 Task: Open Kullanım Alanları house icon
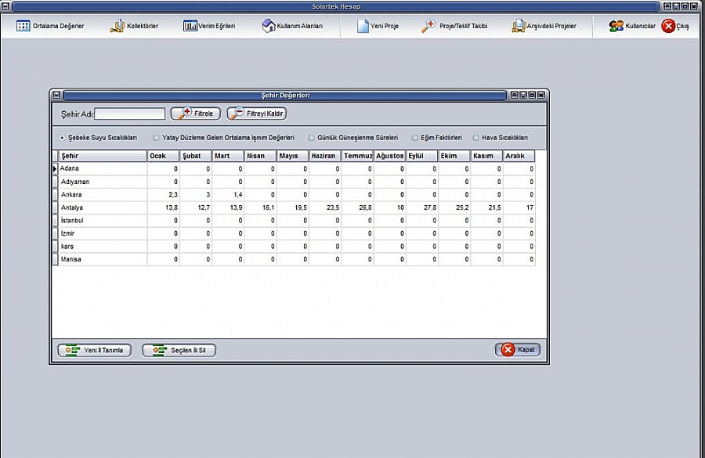pos(269,26)
